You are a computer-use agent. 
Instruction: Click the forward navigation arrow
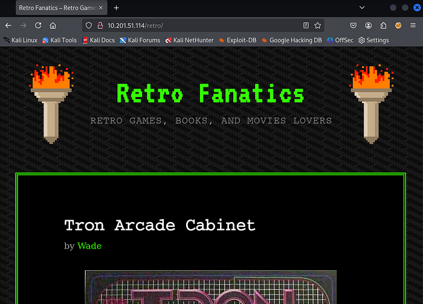[23, 25]
